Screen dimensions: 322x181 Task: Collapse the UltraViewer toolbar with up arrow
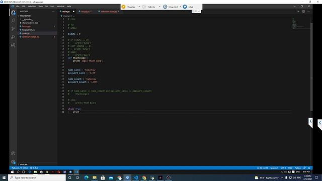point(199,11)
